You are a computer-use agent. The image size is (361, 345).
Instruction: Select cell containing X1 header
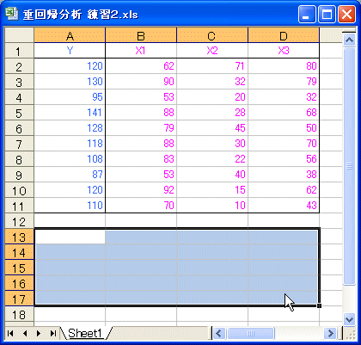(x=141, y=51)
